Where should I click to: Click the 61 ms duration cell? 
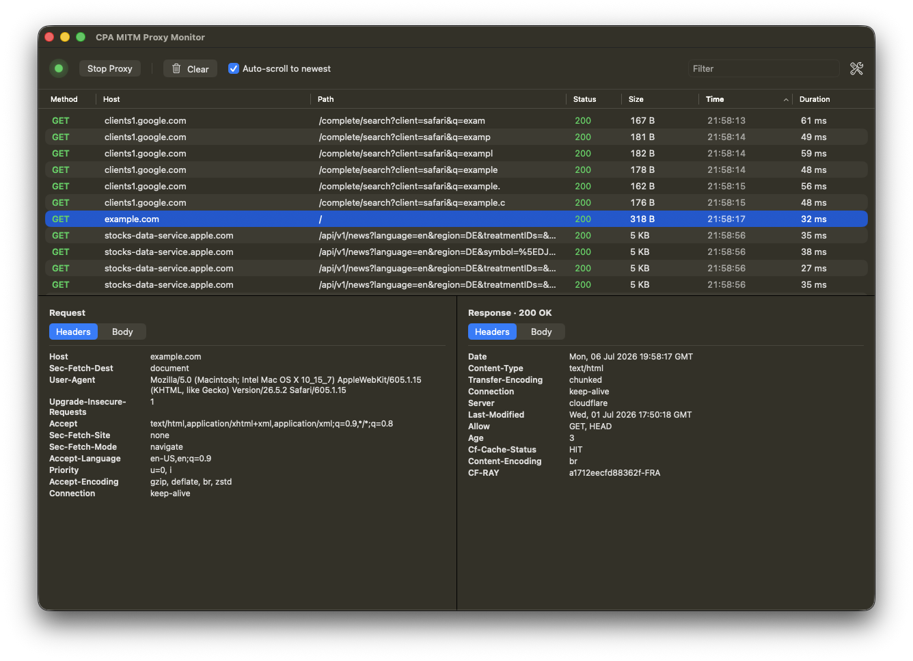pos(814,120)
